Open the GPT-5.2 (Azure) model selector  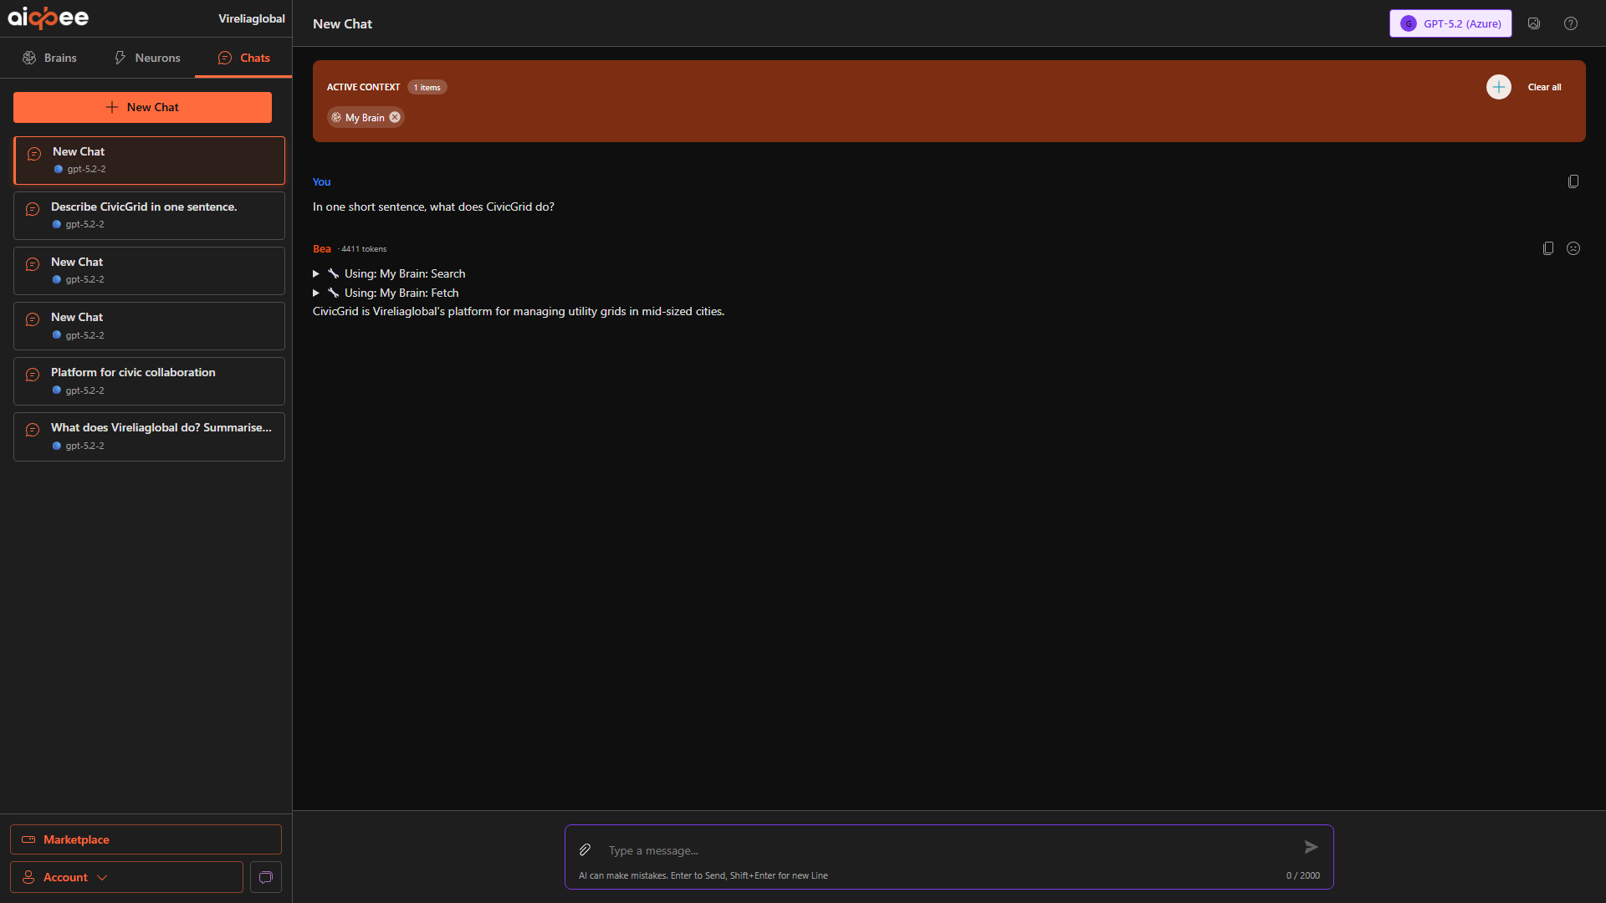[x=1450, y=23]
